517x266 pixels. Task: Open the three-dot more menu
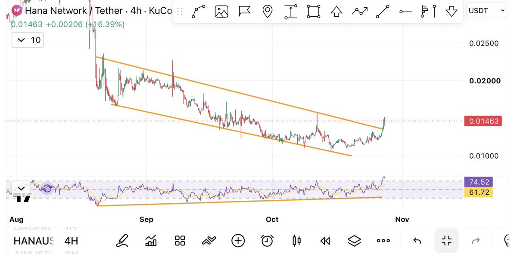(383, 241)
